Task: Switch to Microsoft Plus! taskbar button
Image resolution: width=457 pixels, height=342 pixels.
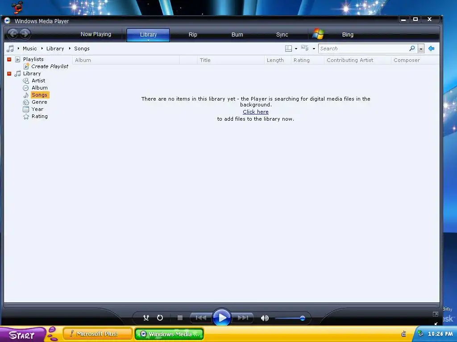Action: [x=98, y=334]
